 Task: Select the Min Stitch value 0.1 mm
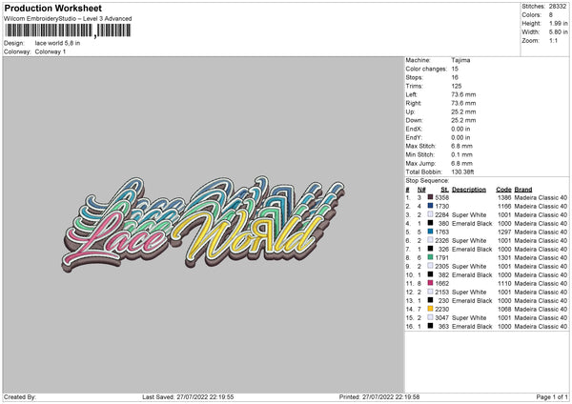click(461, 154)
